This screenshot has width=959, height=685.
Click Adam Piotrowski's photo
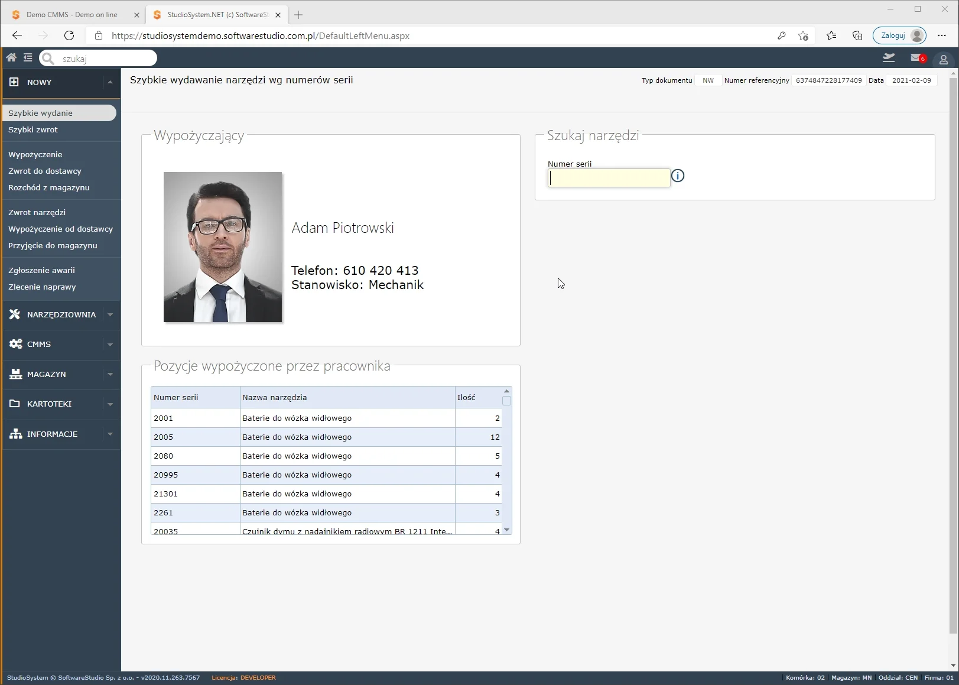click(223, 247)
